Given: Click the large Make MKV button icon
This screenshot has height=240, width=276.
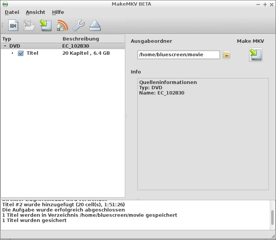Looking at the screenshot, I should coord(255,55).
